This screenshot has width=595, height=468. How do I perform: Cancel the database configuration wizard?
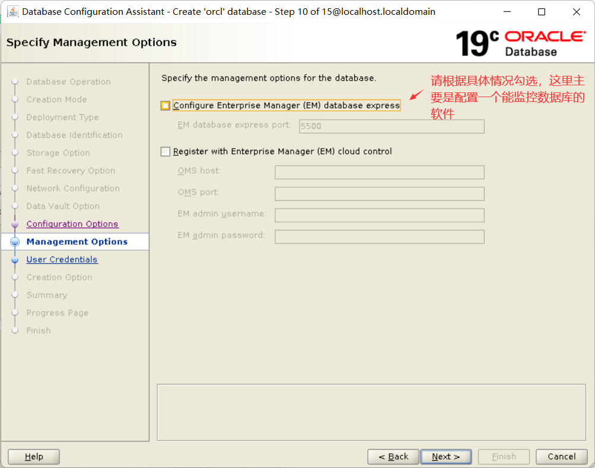click(562, 457)
